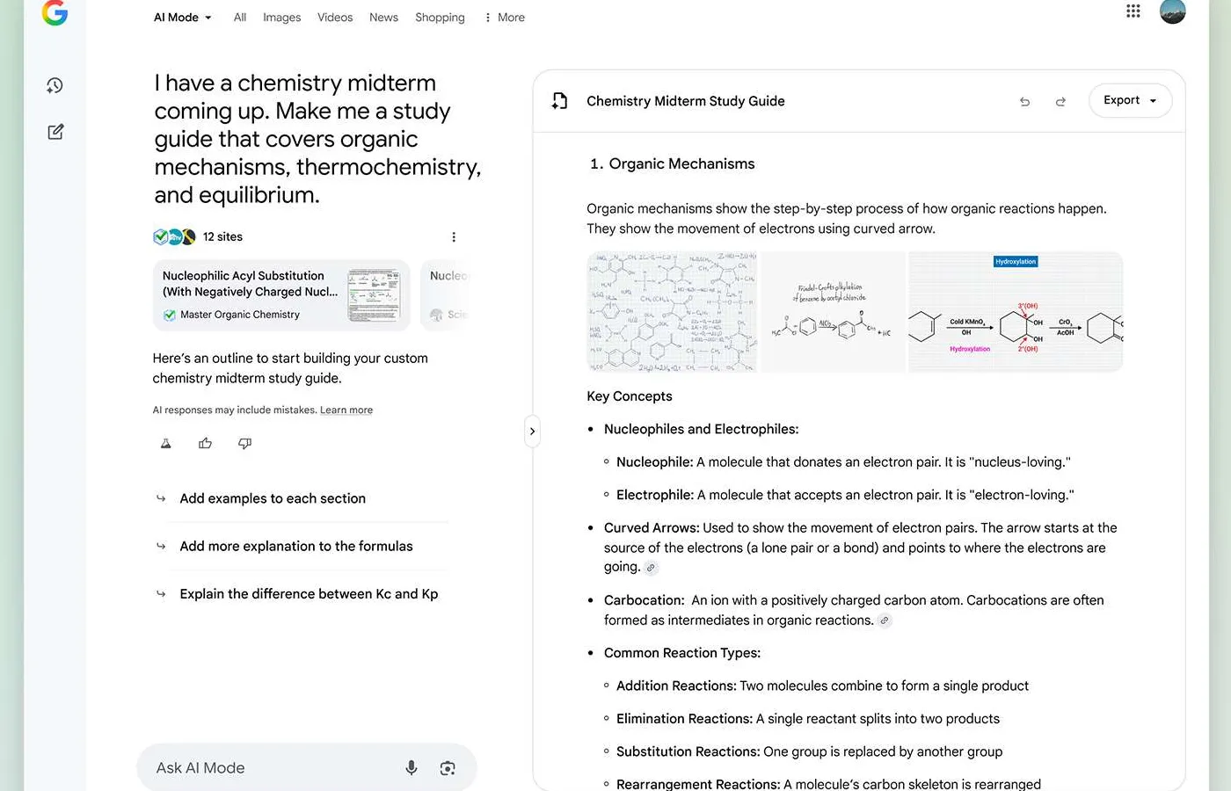Expand the Export dropdown menu
Viewport: 1231px width, 791px height.
[1130, 100]
